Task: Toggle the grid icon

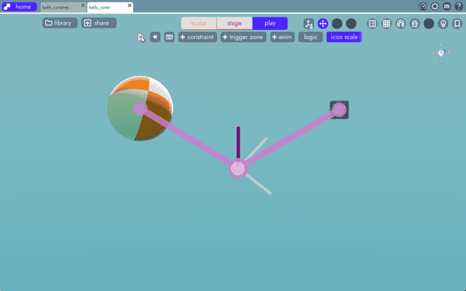Action: point(386,23)
